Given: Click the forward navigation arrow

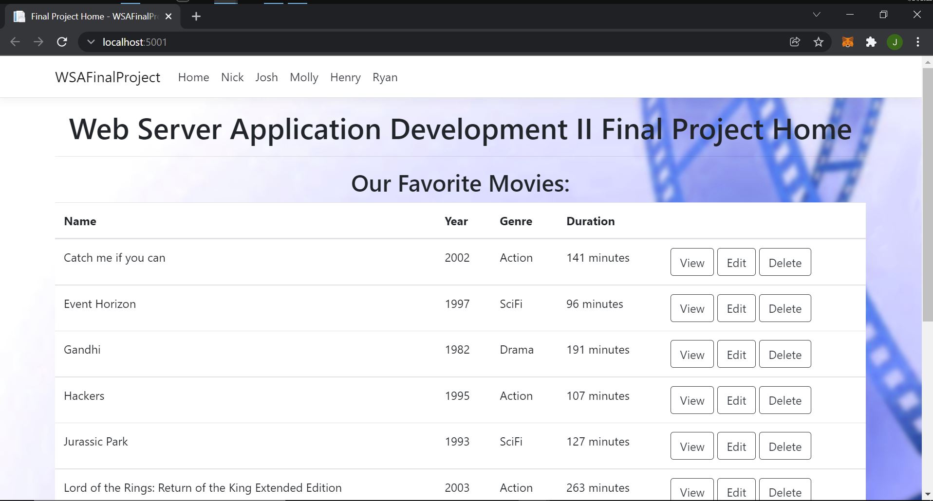Looking at the screenshot, I should pos(38,42).
